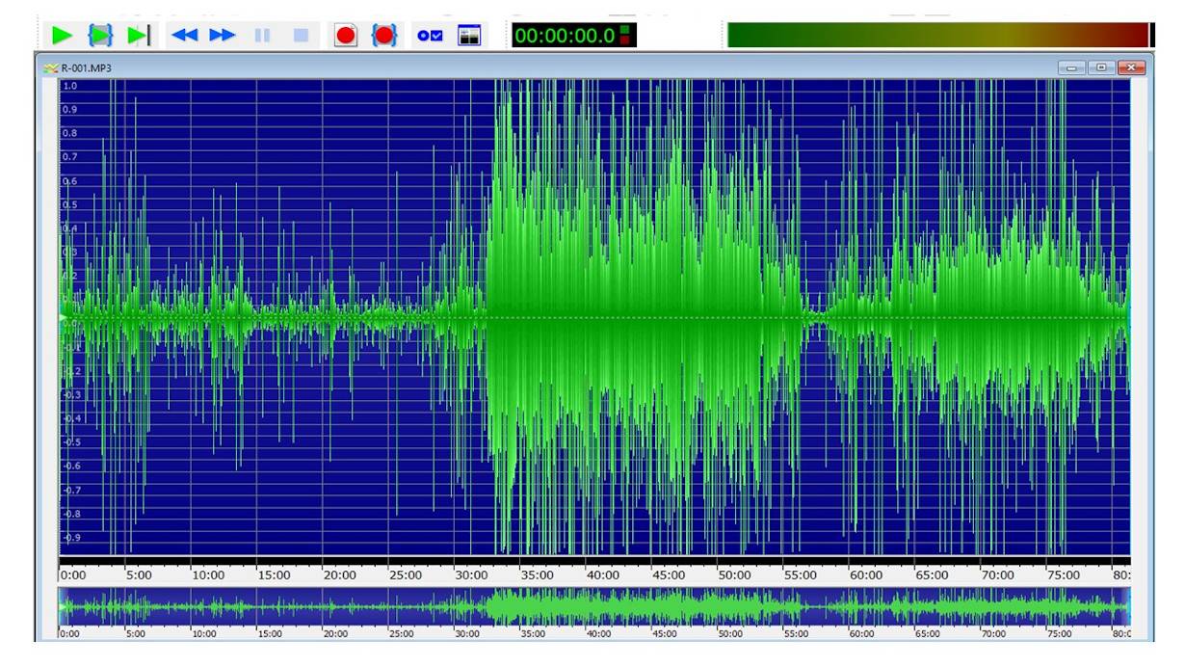Click the R-001.MP3 window title

[x=86, y=69]
